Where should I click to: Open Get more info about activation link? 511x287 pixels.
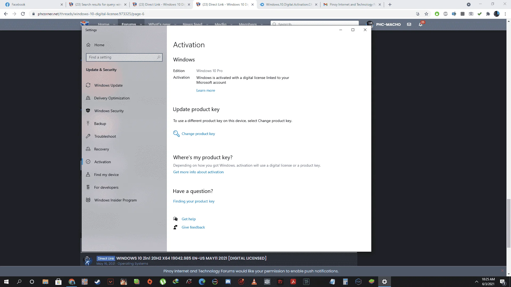198,172
